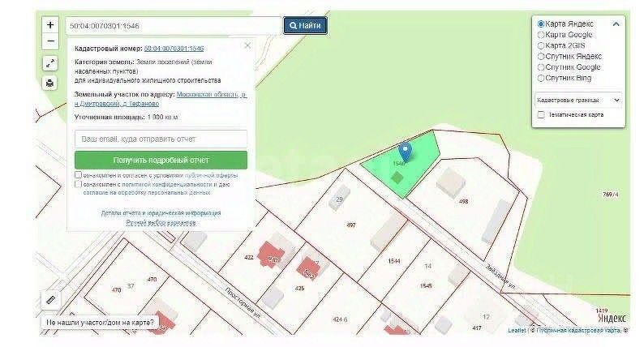Screen dimensions: 644x347
Task: Click the Найти search button
Action: (x=305, y=25)
